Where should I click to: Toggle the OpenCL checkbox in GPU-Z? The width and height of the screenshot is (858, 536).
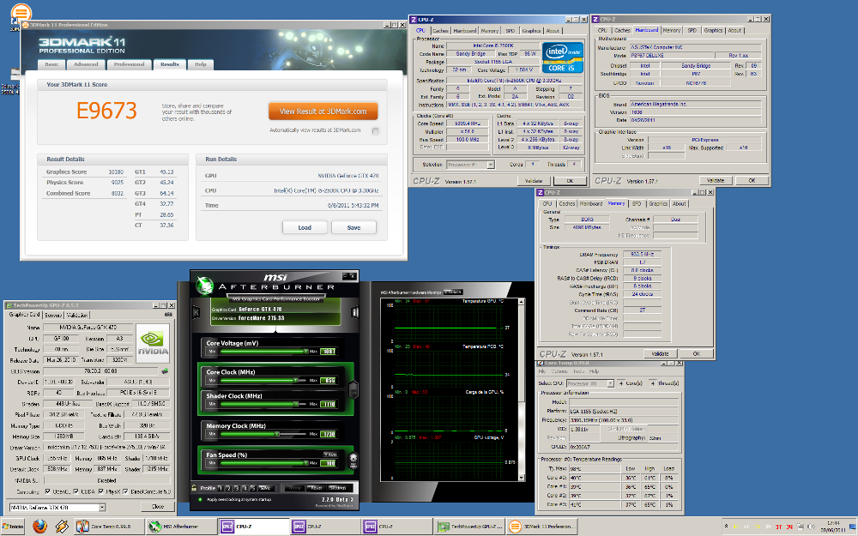(x=47, y=491)
